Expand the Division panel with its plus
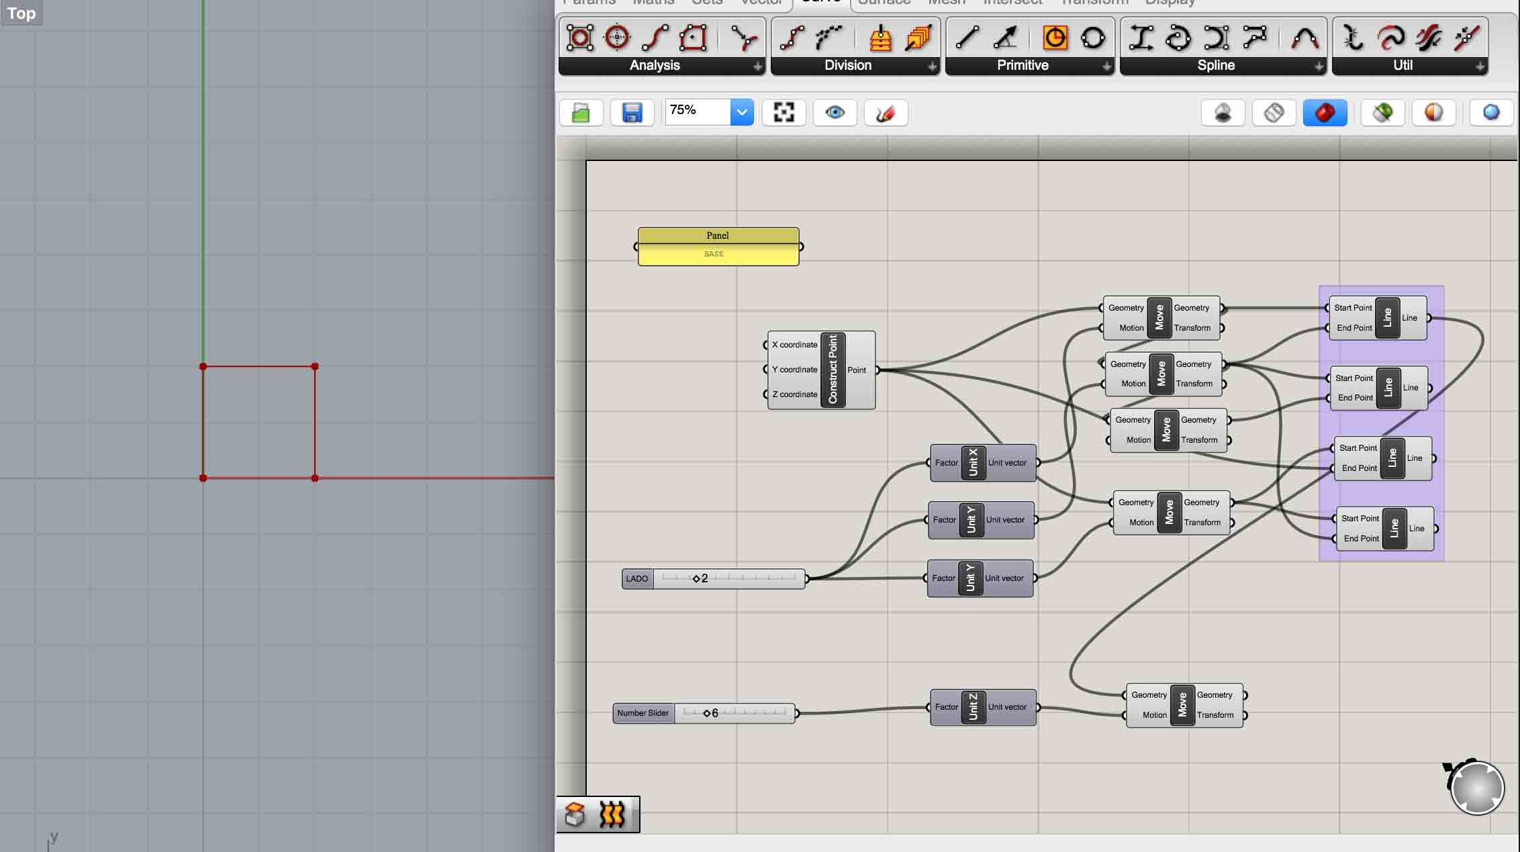The image size is (1520, 852). tap(932, 66)
